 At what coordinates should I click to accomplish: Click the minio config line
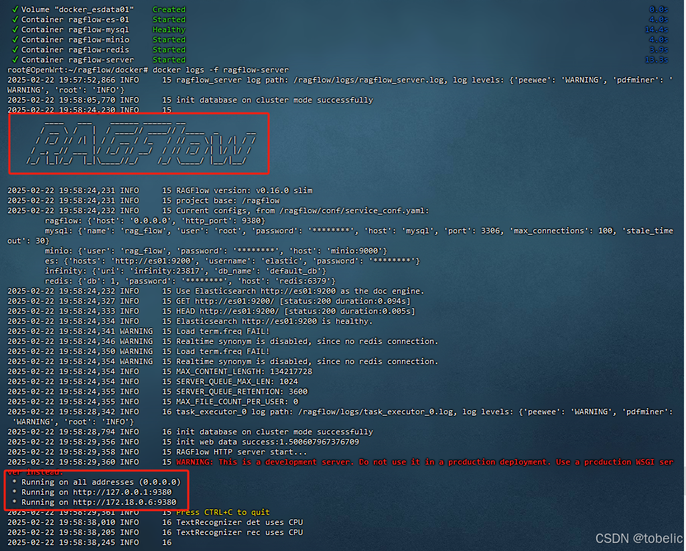(216, 251)
